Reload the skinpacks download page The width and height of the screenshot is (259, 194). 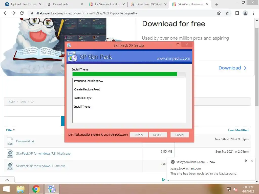22,13
